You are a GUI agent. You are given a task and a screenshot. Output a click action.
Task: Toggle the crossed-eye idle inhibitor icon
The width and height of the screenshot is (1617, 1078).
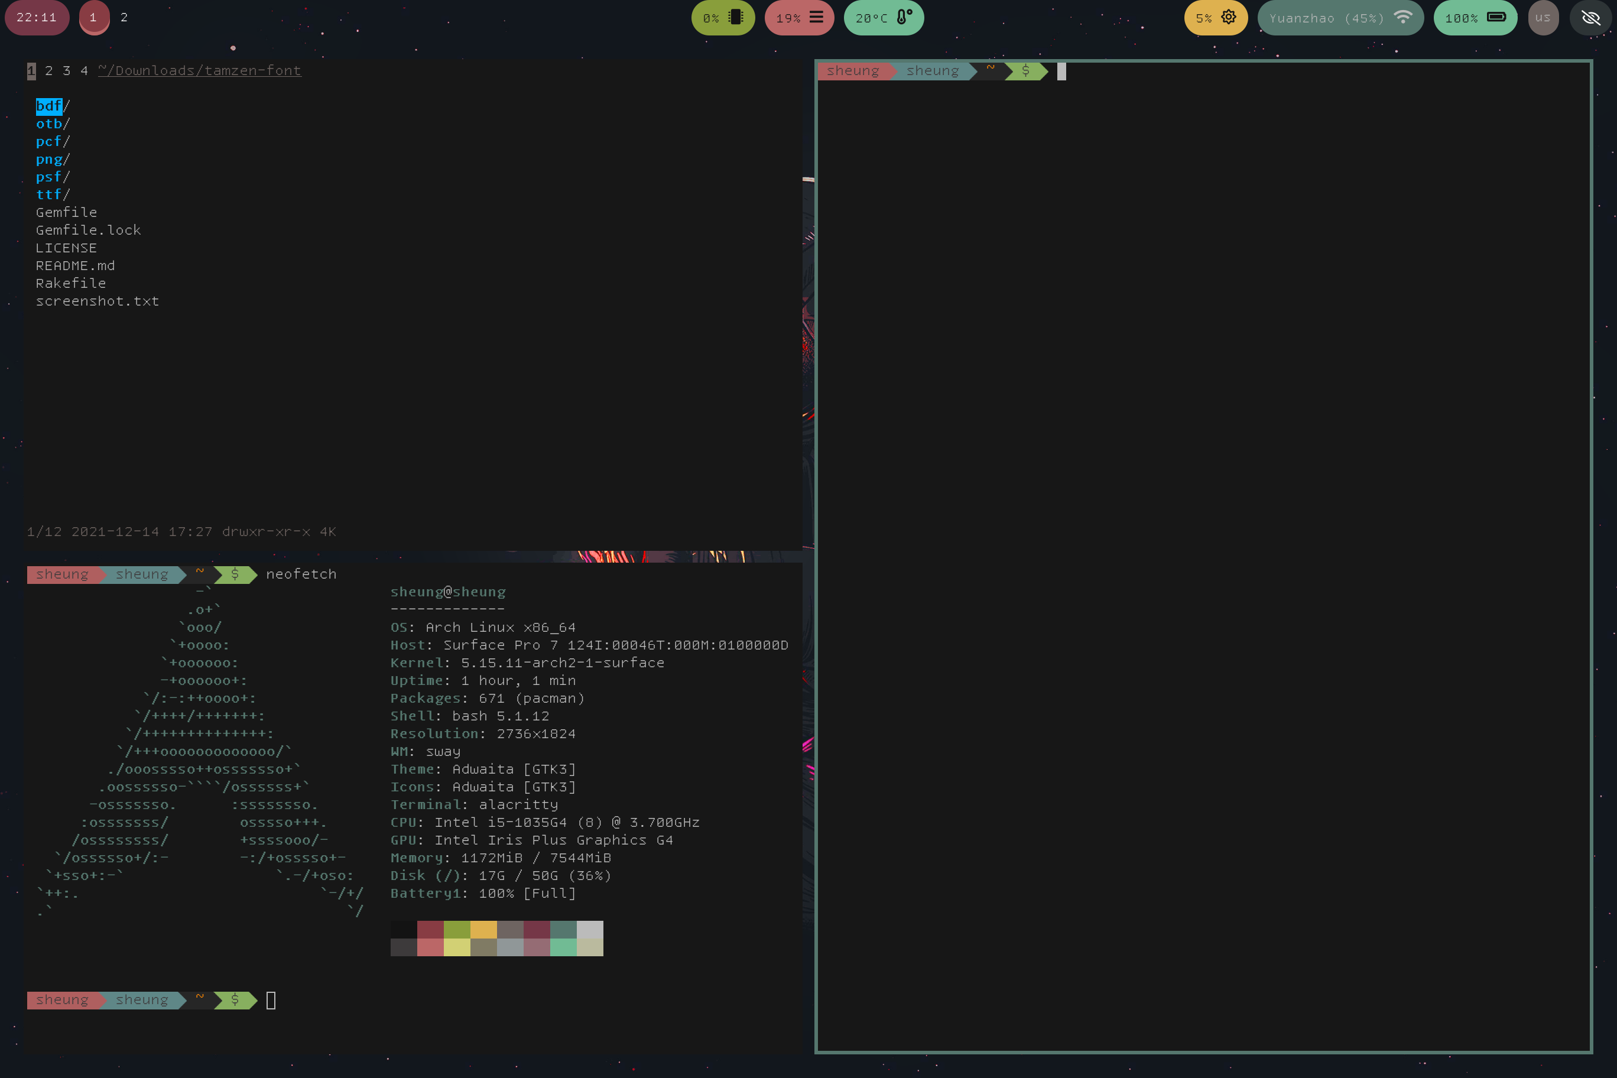pos(1591,18)
